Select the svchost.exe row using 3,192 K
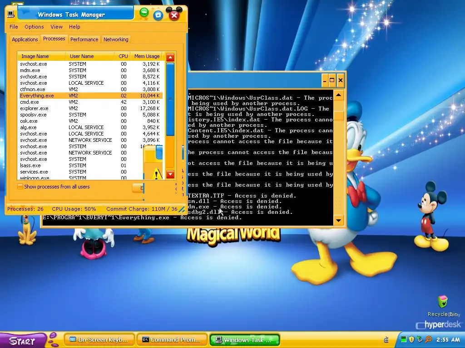 point(90,64)
